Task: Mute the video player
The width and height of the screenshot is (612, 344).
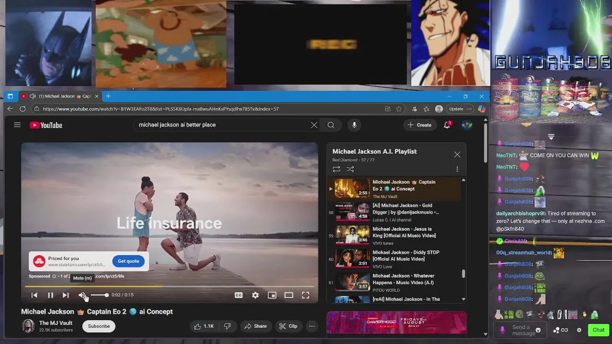Action: tap(82, 295)
